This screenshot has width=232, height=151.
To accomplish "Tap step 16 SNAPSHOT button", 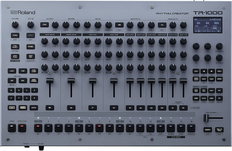I will (x=191, y=128).
